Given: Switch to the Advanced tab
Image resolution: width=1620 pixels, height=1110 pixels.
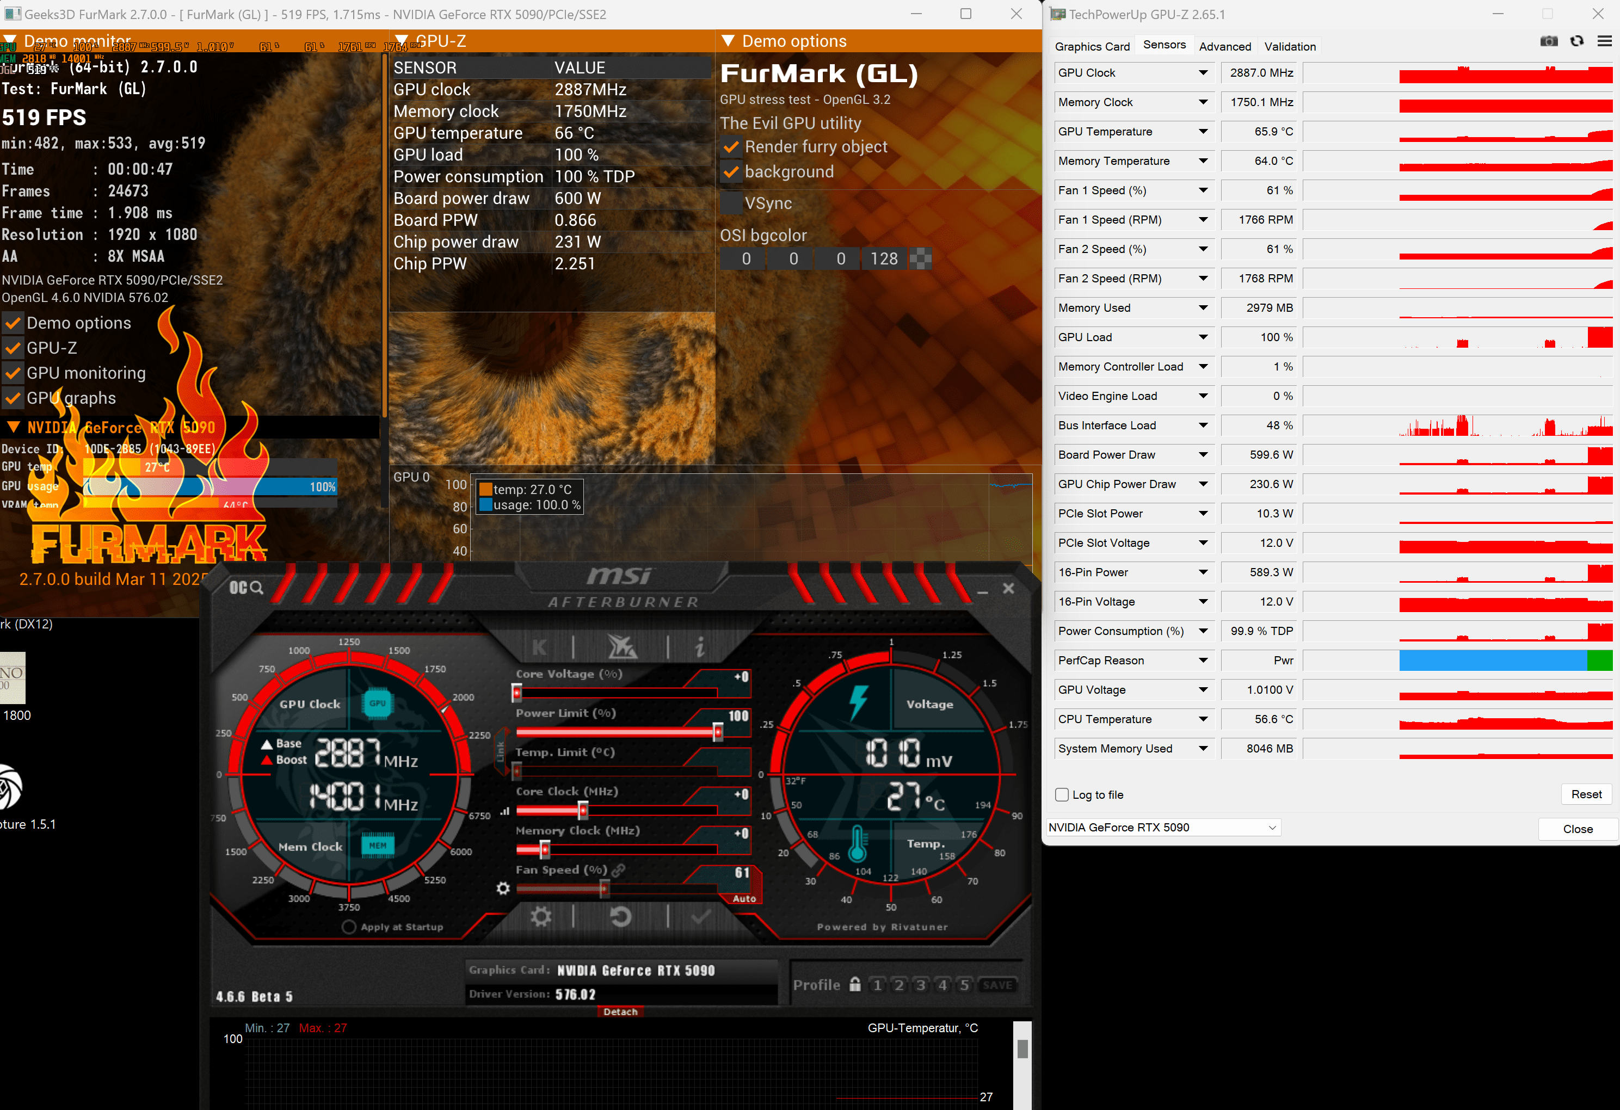Looking at the screenshot, I should [x=1225, y=47].
